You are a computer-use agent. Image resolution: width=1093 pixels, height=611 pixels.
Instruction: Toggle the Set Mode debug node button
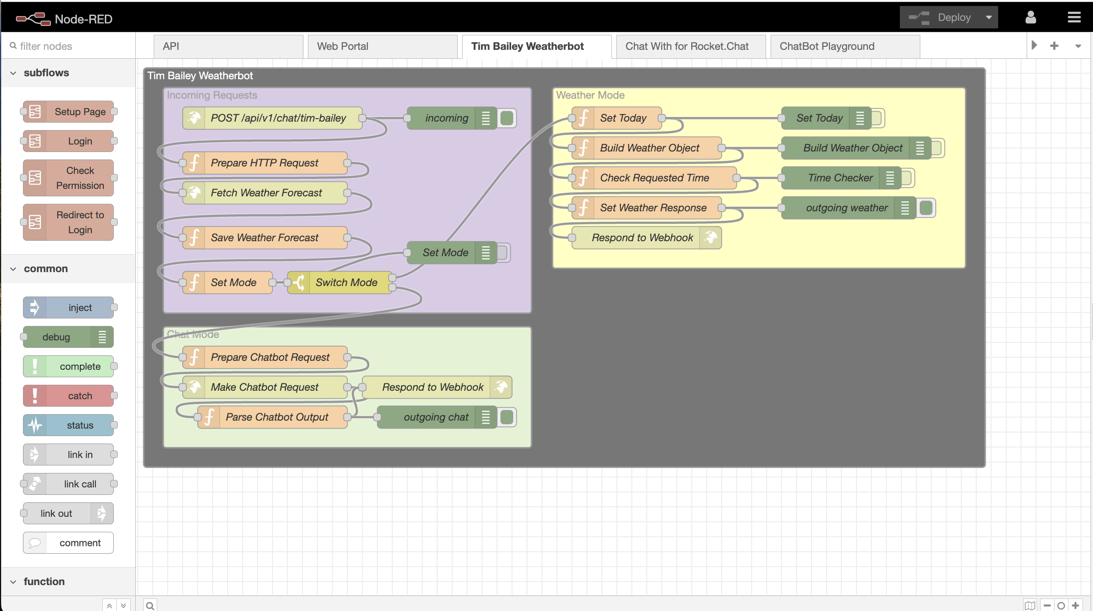502,253
